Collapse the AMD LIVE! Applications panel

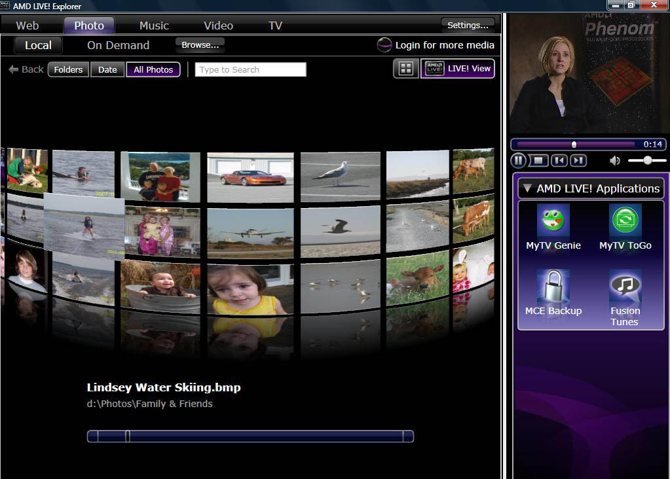[x=527, y=188]
